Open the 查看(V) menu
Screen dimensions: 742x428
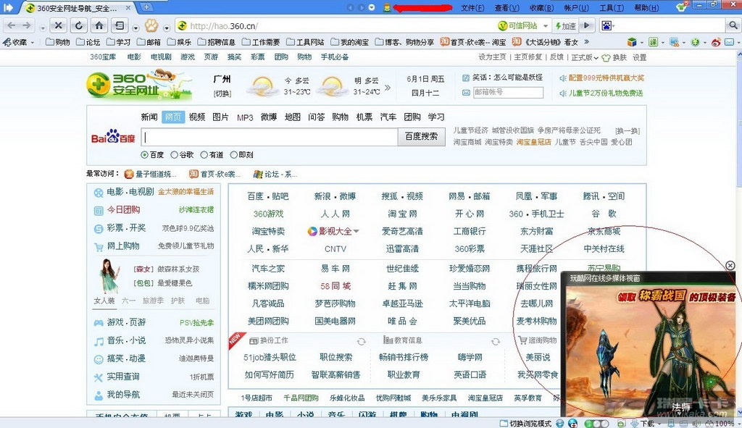[x=507, y=7]
